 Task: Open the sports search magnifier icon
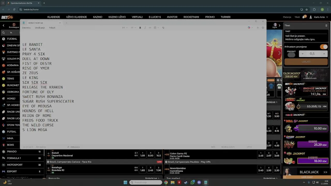click(x=3, y=33)
